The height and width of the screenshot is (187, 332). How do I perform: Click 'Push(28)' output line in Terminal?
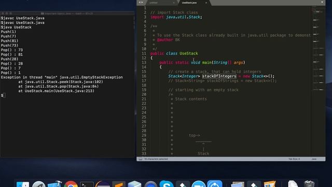pyautogui.click(x=9, y=59)
